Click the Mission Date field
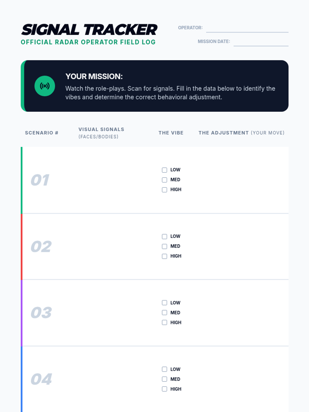Image resolution: width=309 pixels, height=412 pixels. (x=261, y=42)
